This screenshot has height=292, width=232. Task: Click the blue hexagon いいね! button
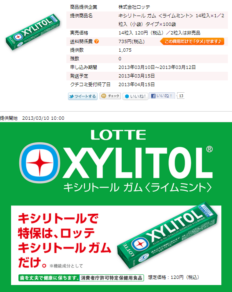[135, 96]
